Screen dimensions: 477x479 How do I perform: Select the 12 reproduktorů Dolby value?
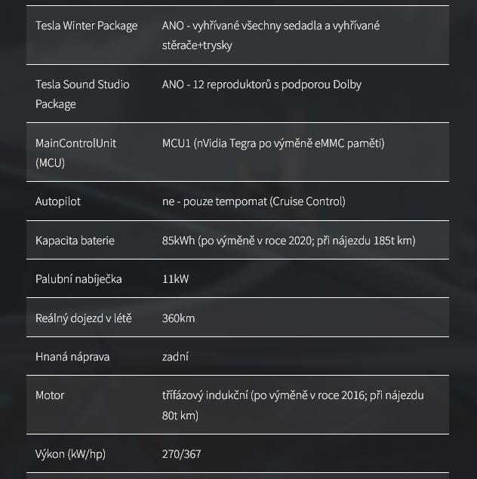coord(261,84)
